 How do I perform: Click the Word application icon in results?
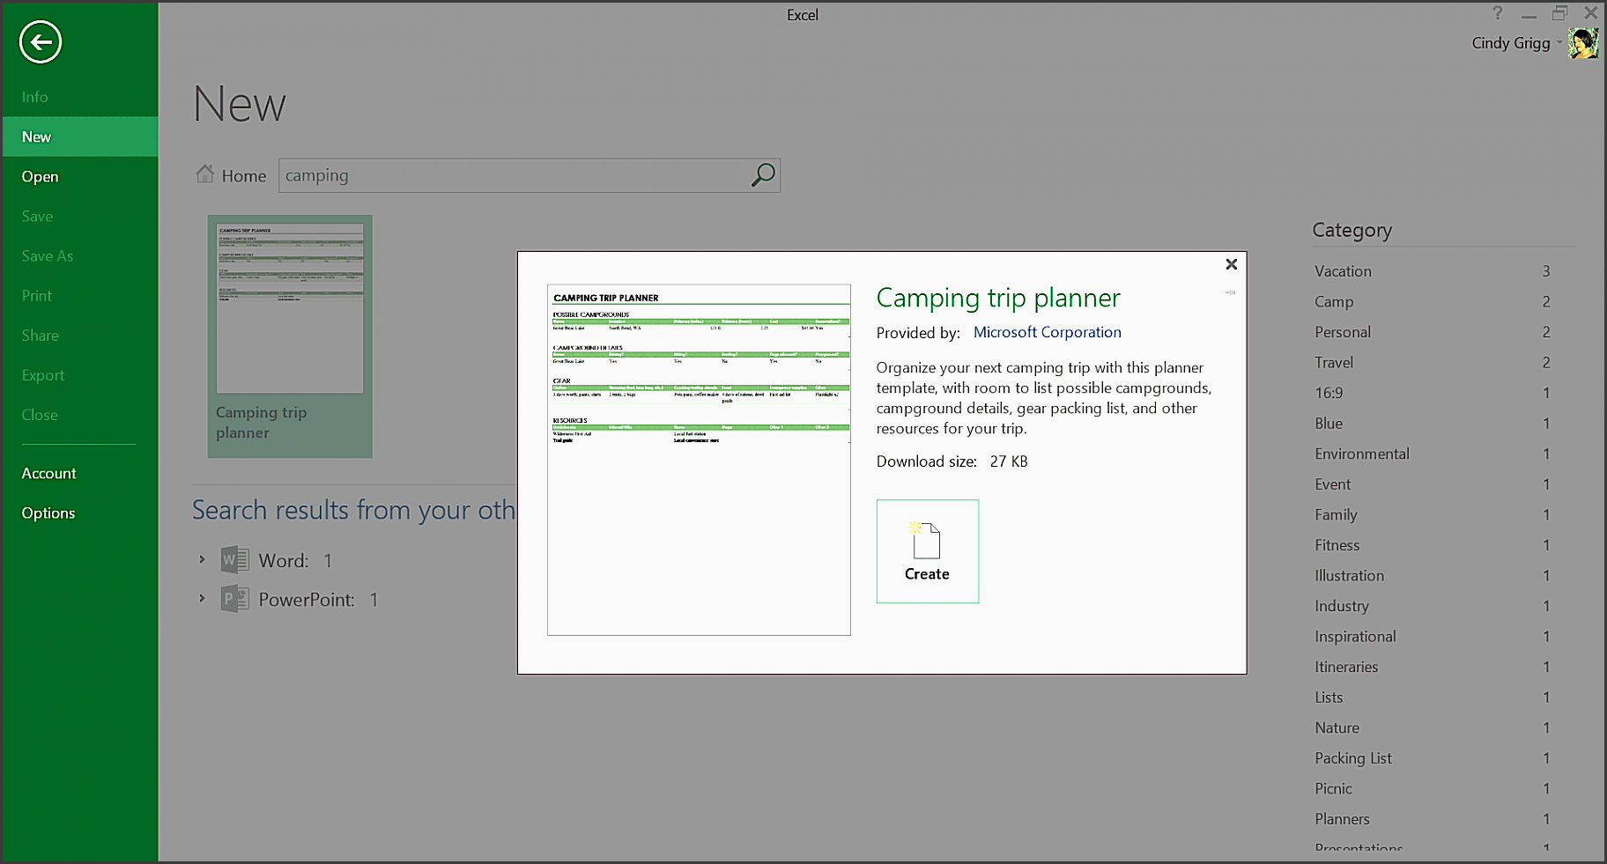(x=234, y=560)
